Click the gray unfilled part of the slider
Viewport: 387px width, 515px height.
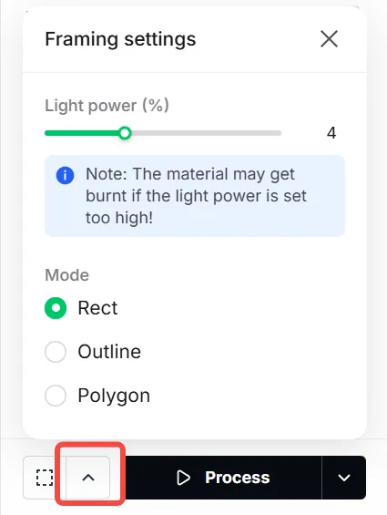tap(206, 133)
